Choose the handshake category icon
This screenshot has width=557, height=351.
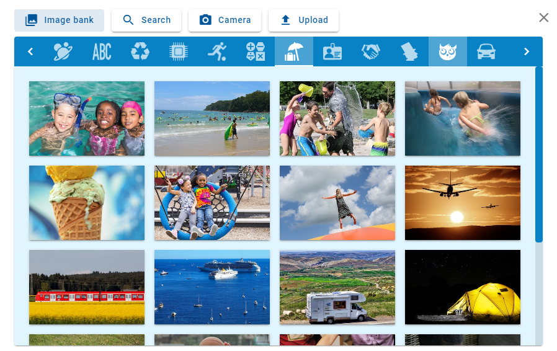tap(371, 51)
